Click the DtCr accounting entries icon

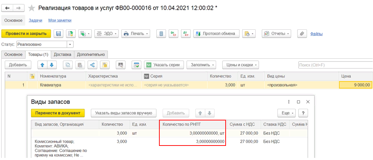(173, 34)
